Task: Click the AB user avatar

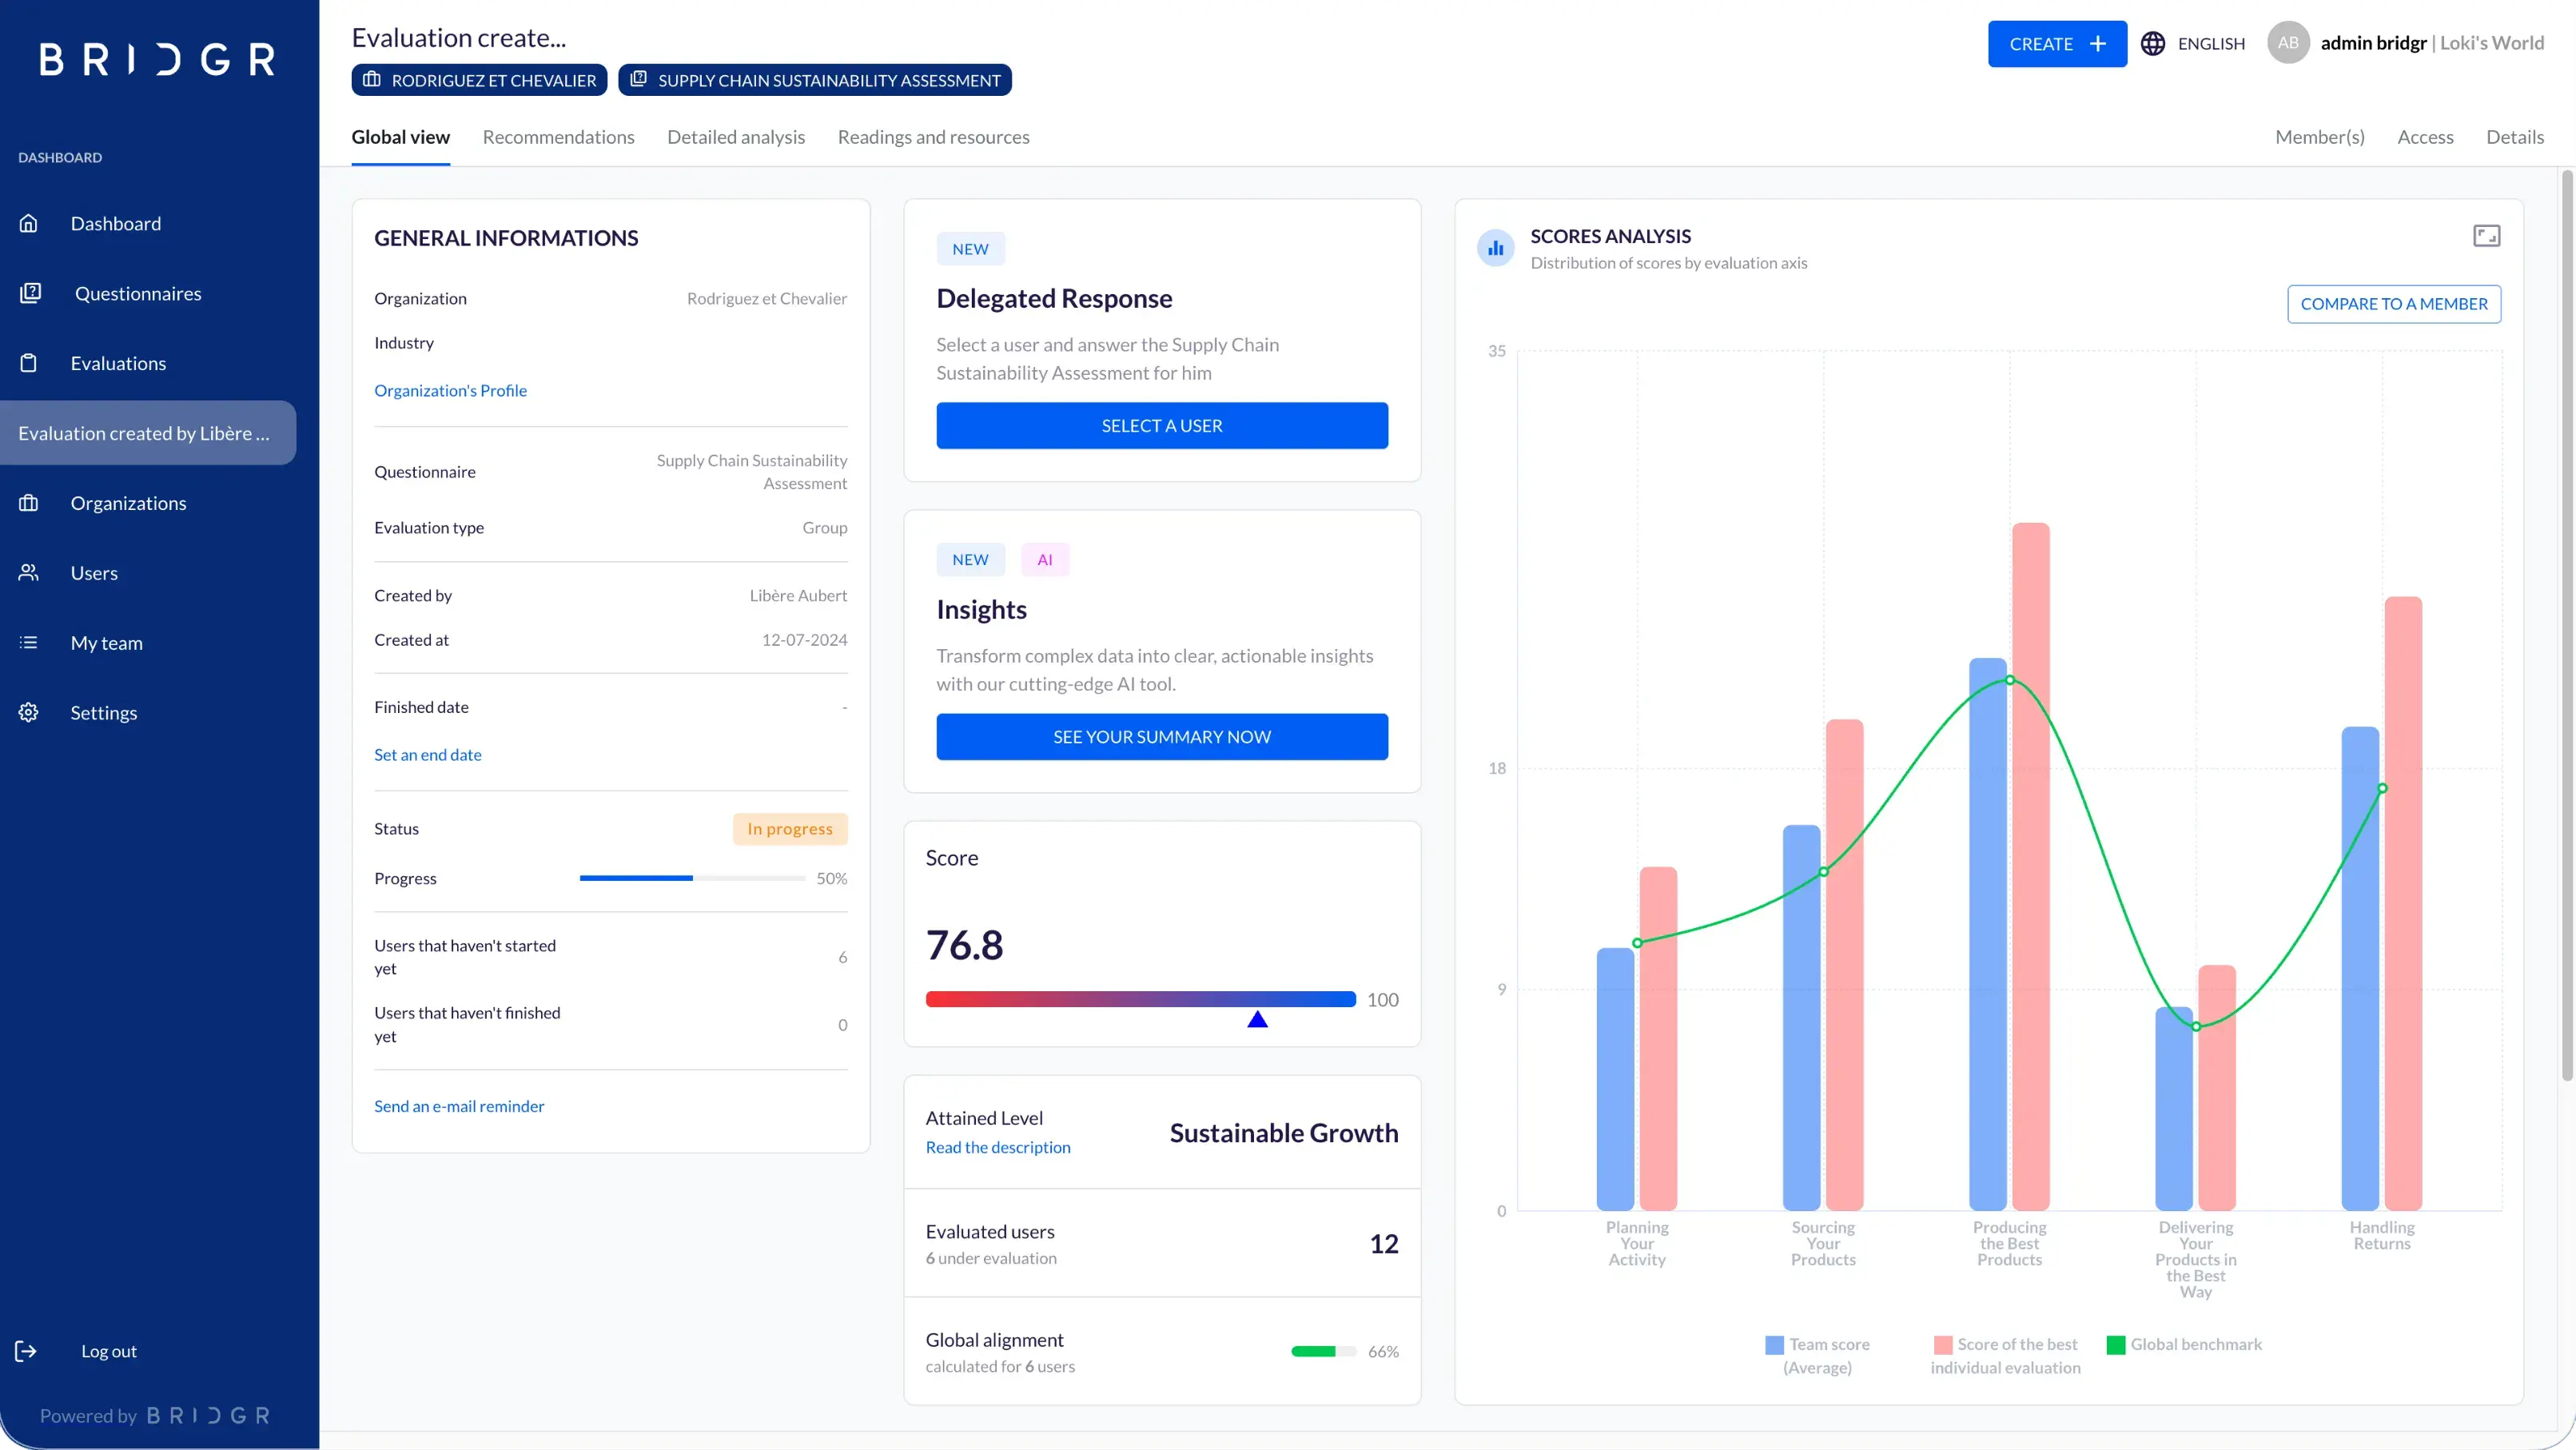Action: tap(2288, 43)
